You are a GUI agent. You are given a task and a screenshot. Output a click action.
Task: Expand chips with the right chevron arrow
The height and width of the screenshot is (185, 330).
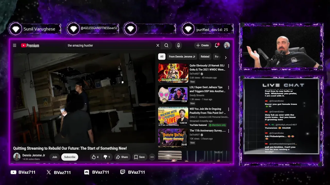pos(226,58)
